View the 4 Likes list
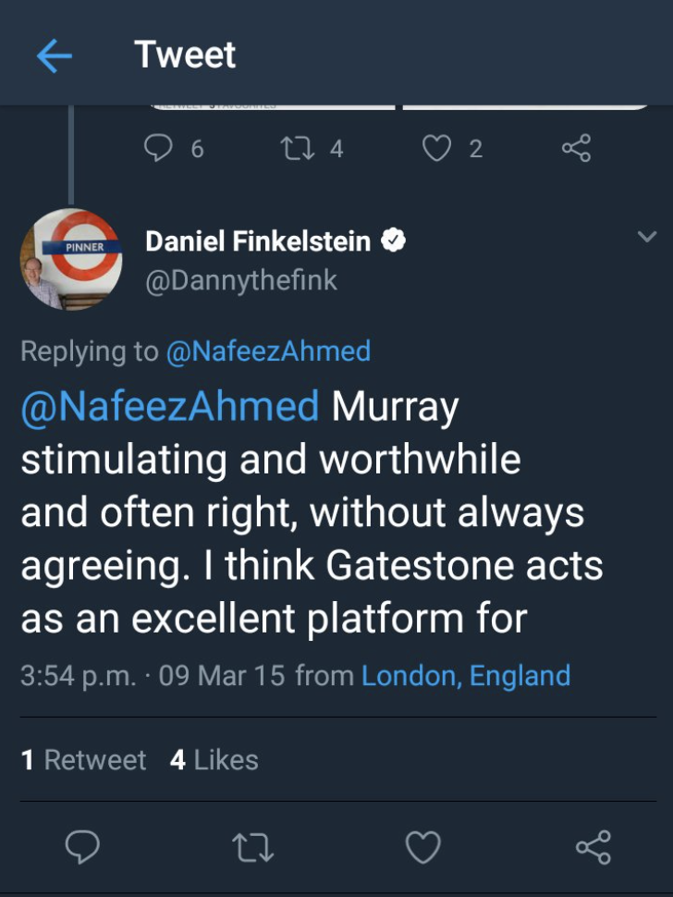Image resolution: width=673 pixels, height=897 pixels. [x=214, y=760]
